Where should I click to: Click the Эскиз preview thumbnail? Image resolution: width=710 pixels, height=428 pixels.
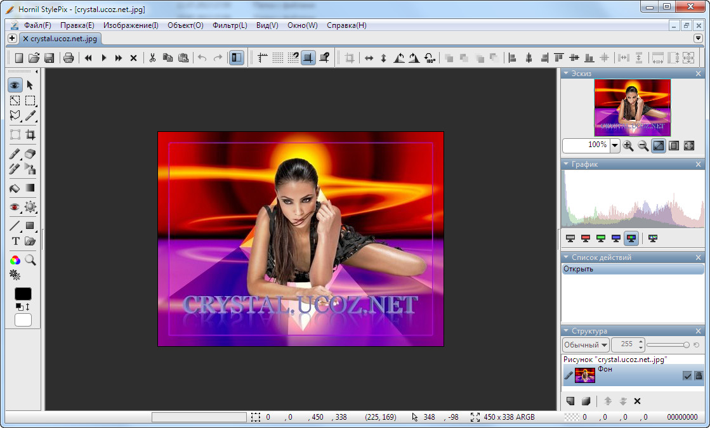tap(632, 107)
